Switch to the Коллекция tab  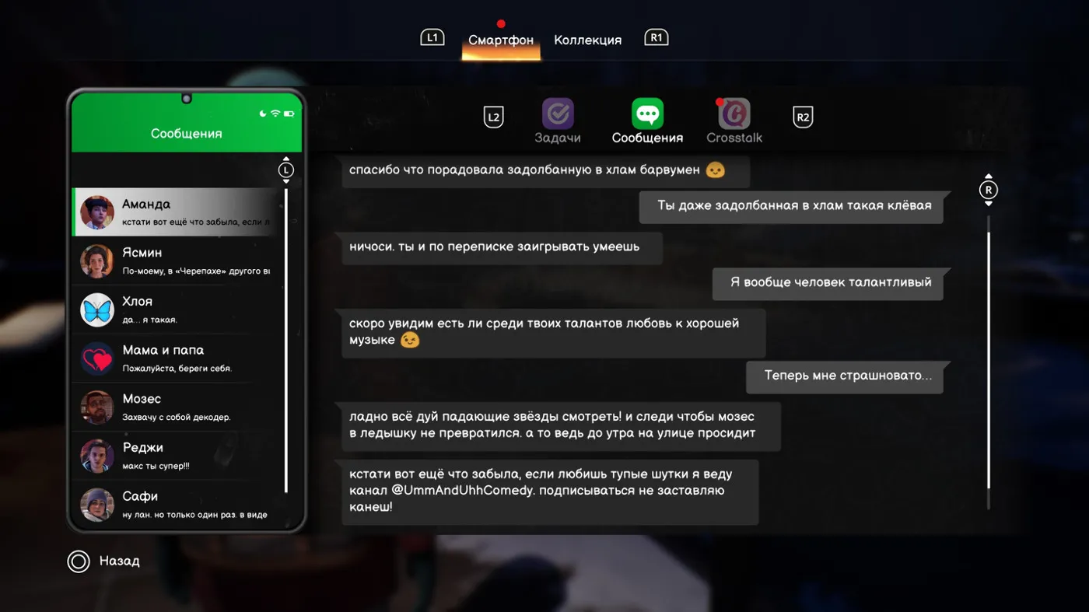pos(587,40)
